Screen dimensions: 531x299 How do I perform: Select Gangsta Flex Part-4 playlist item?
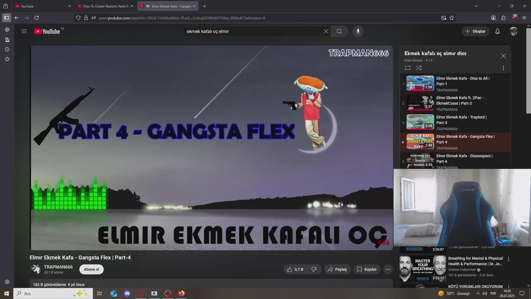click(x=454, y=142)
